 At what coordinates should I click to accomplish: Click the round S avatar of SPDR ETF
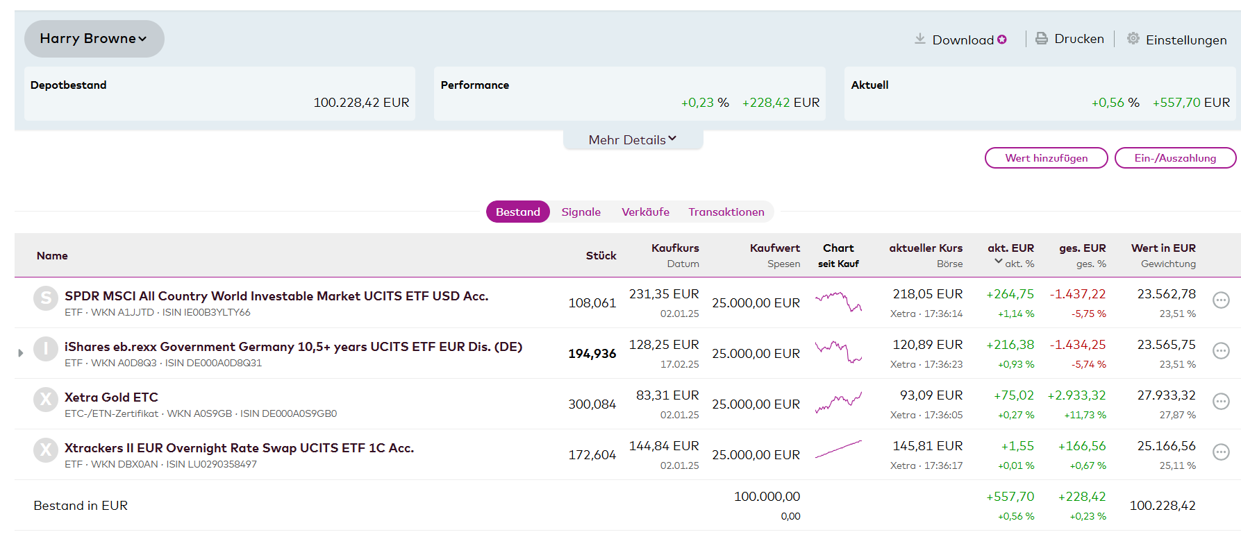[x=46, y=298]
